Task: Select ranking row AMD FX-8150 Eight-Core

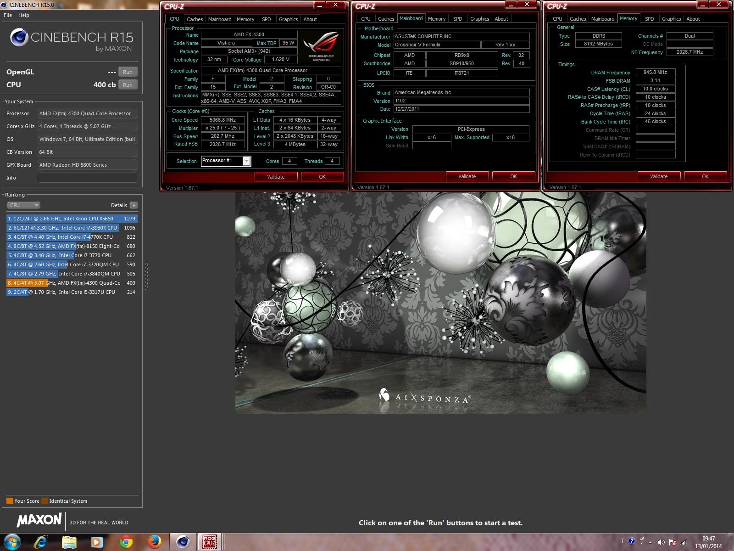Action: click(x=72, y=246)
